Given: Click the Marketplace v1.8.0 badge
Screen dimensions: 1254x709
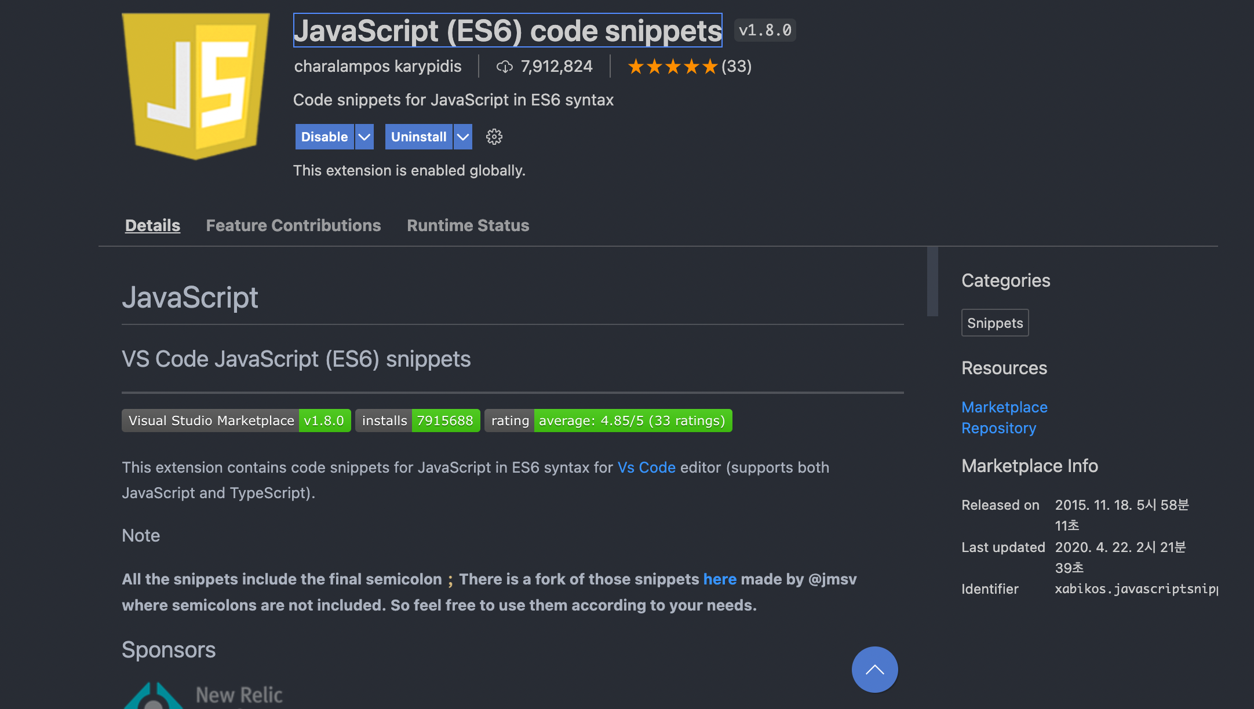Looking at the screenshot, I should pos(236,421).
